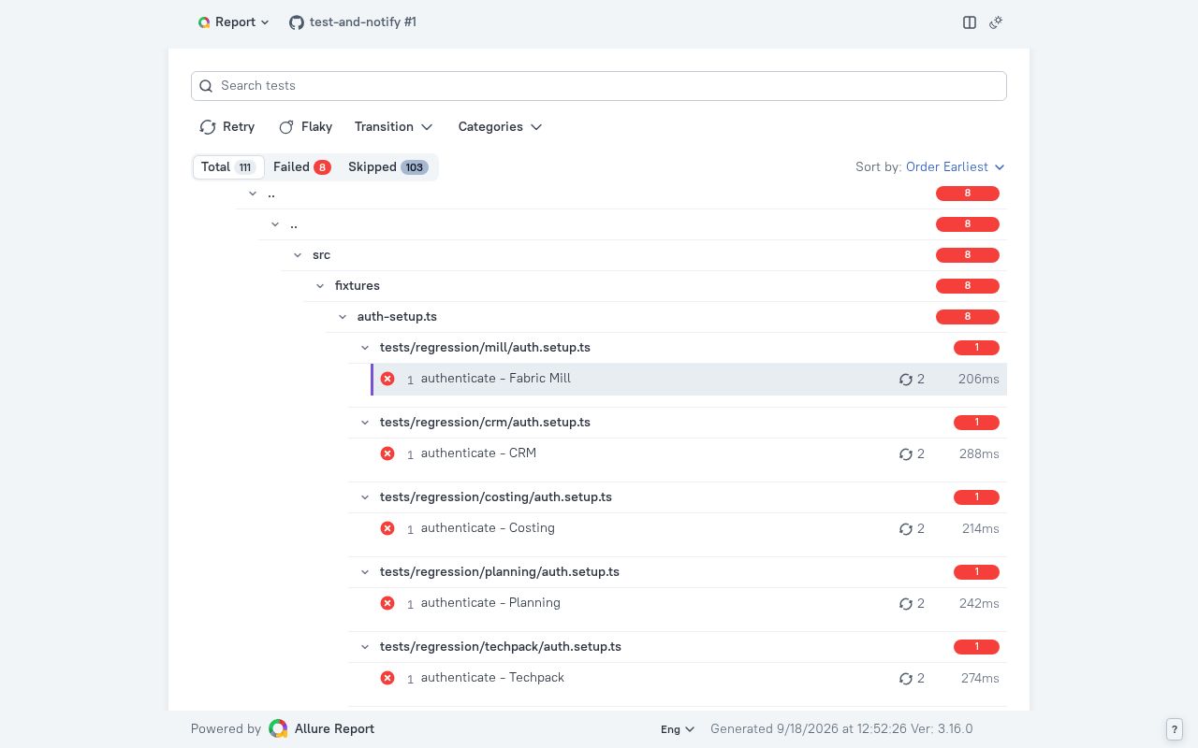Click the 288ms duration value
This screenshot has height=748, width=1198.
pos(978,454)
